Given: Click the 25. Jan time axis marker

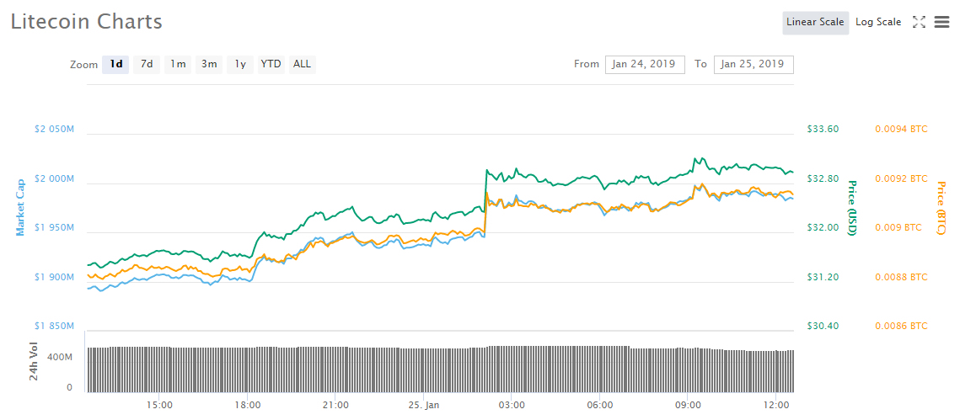Looking at the screenshot, I should tap(423, 405).
